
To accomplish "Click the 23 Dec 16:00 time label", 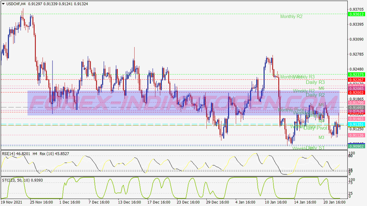I will pyautogui.click(x=188, y=202).
